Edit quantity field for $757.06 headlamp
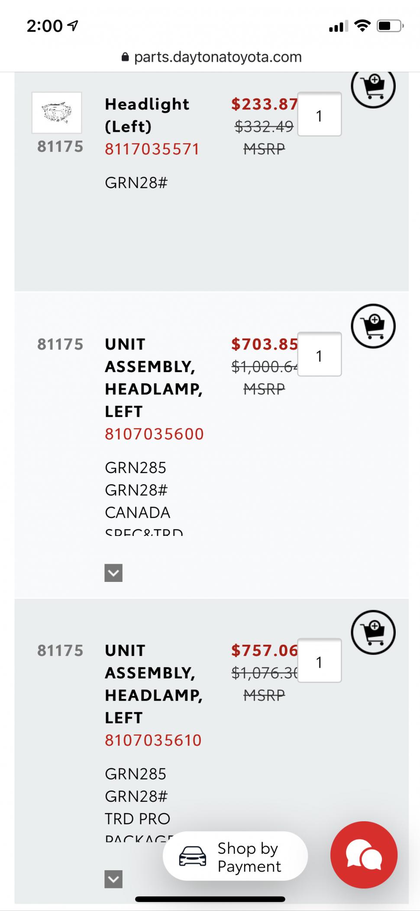The width and height of the screenshot is (420, 911). tap(320, 660)
